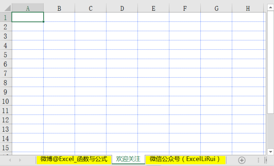Click the previous sheet navigation arrow
The height and width of the screenshot is (166, 274).
click(10, 160)
